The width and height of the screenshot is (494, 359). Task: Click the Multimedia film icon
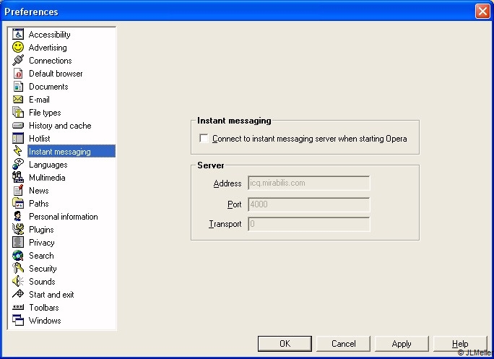click(x=18, y=178)
